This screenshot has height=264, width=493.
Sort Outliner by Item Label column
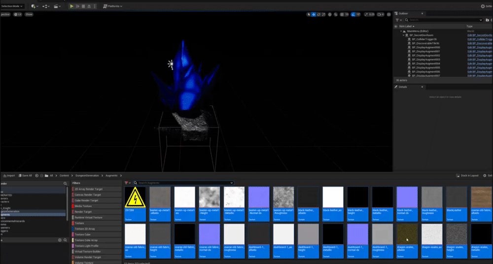tap(407, 27)
